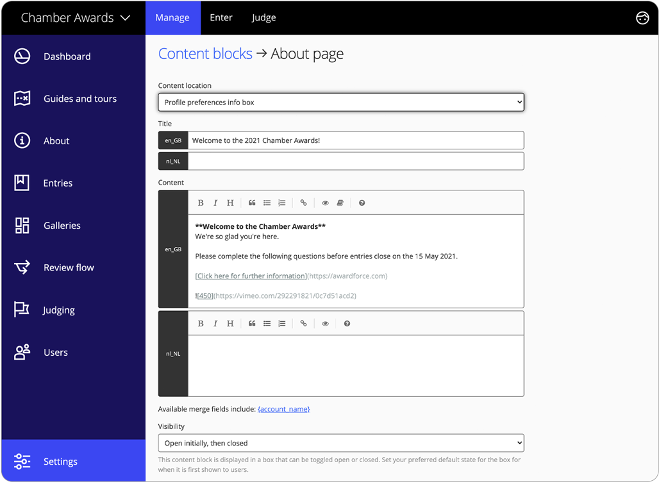The width and height of the screenshot is (659, 484).
Task: Open the Users section
Action: (x=55, y=352)
